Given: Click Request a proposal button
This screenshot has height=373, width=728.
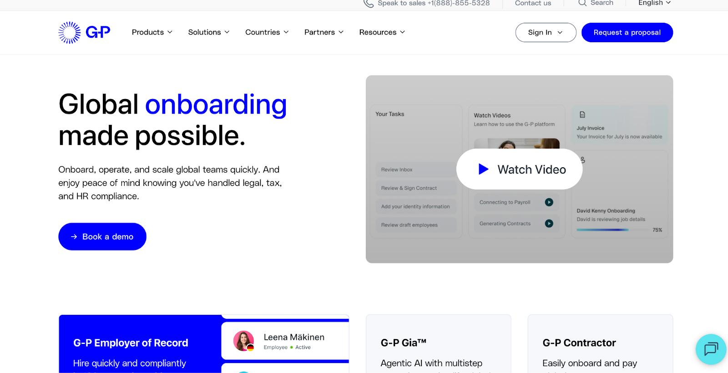Looking at the screenshot, I should [x=627, y=32].
